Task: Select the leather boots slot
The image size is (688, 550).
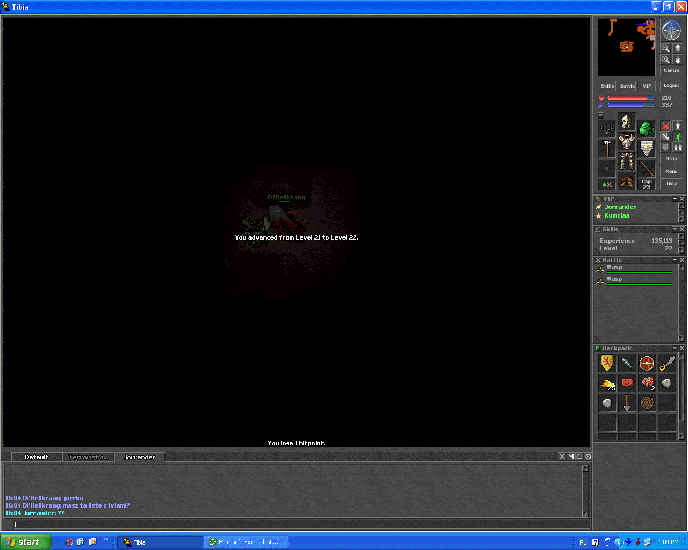Action: click(x=627, y=181)
